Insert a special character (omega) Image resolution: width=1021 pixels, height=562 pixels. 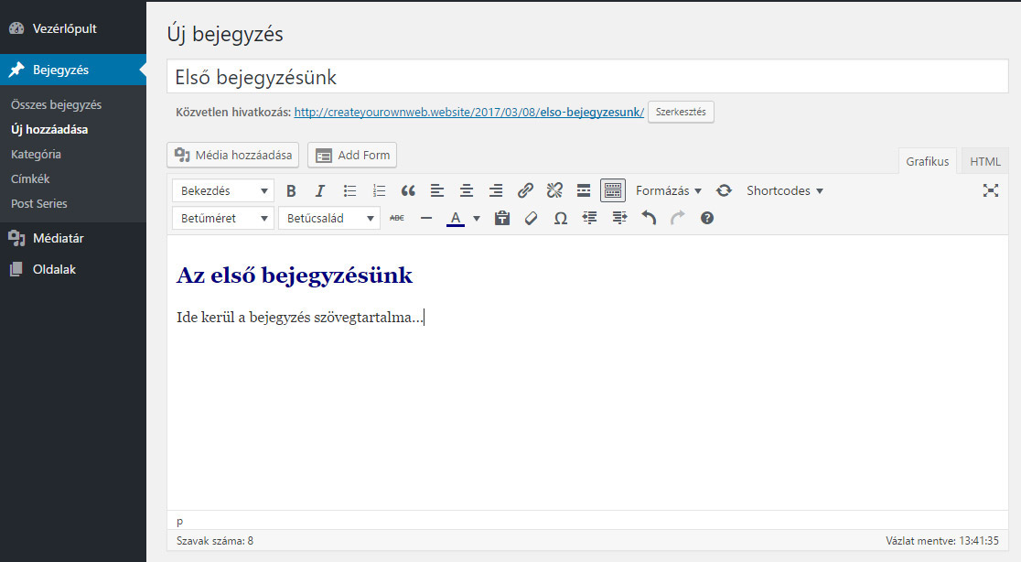tap(560, 218)
